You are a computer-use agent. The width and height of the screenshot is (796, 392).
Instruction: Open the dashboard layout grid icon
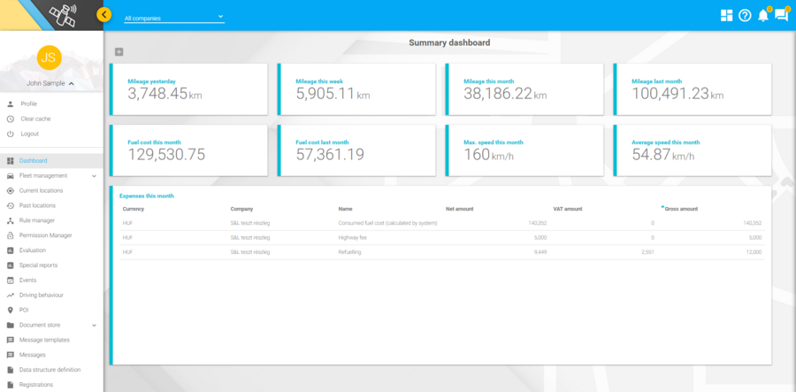click(x=726, y=15)
